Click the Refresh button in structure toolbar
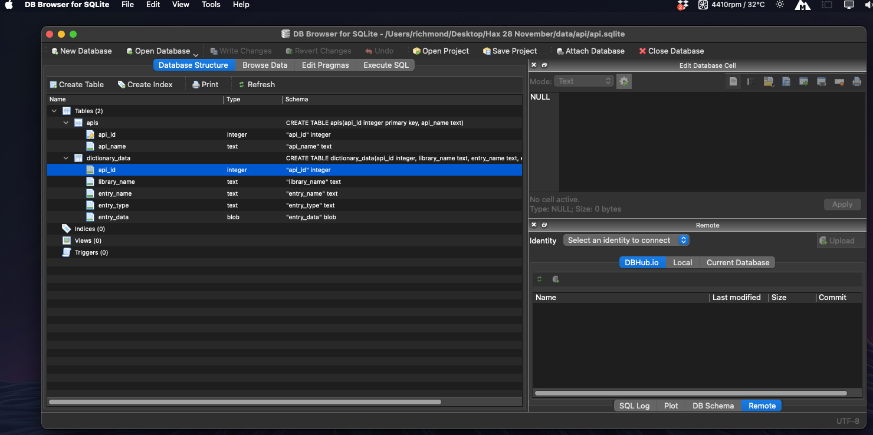The image size is (873, 435). point(257,84)
